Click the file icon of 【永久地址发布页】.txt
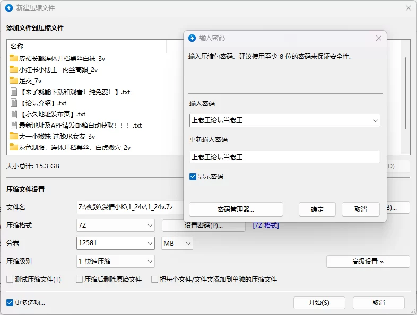This screenshot has height=315, width=417. point(14,114)
